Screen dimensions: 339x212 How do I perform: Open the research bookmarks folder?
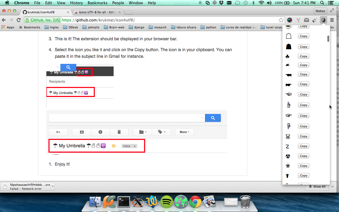pos(158,27)
